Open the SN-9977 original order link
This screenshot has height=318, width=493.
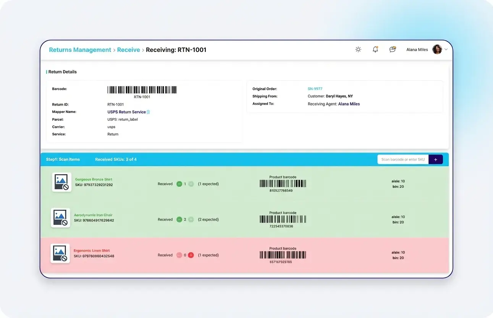tap(315, 89)
